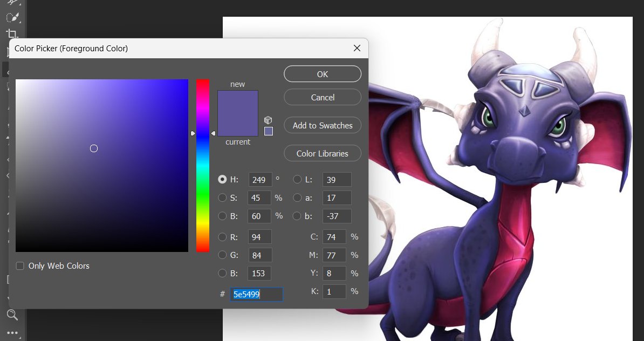Click the K black field showing 1
The height and width of the screenshot is (341, 644).
[x=334, y=291]
